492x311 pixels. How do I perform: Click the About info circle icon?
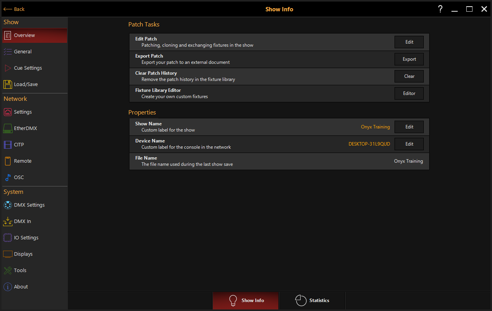click(x=7, y=287)
